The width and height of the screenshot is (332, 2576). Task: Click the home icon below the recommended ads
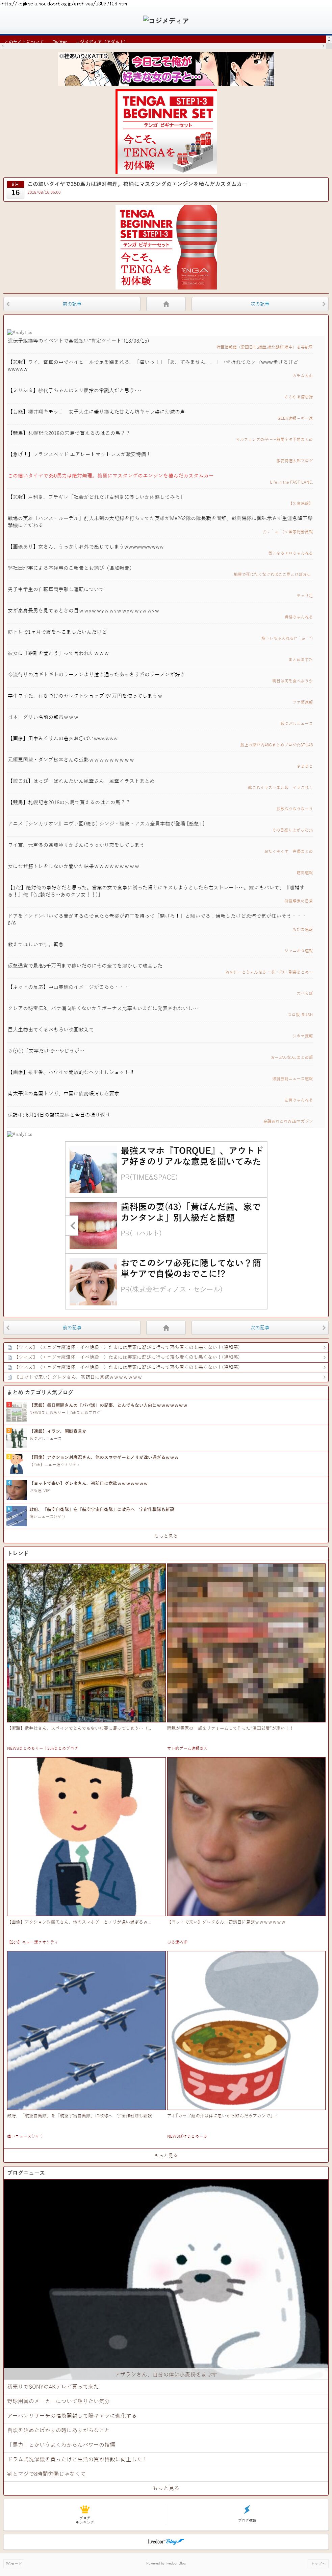point(166,1327)
